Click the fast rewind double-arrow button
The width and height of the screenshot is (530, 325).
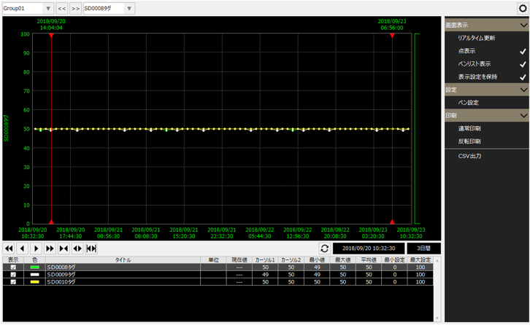(x=9, y=248)
